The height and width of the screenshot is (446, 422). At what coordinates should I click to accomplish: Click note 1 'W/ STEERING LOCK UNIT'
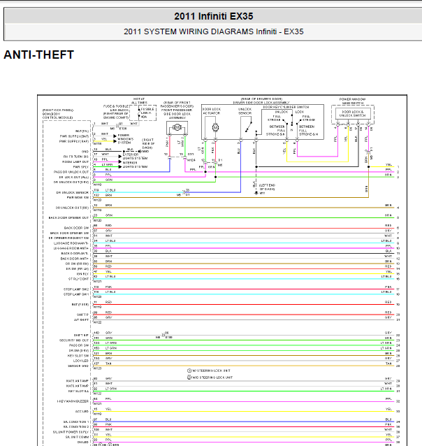pyautogui.click(x=209, y=371)
